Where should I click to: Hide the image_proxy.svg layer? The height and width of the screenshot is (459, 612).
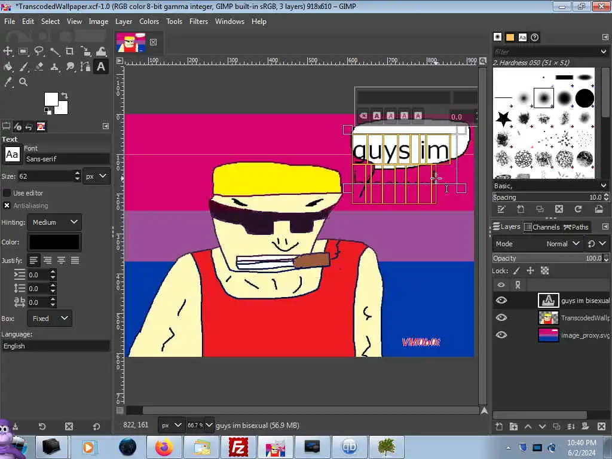pos(501,335)
